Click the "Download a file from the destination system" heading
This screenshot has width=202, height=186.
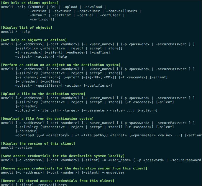click(x=47, y=119)
